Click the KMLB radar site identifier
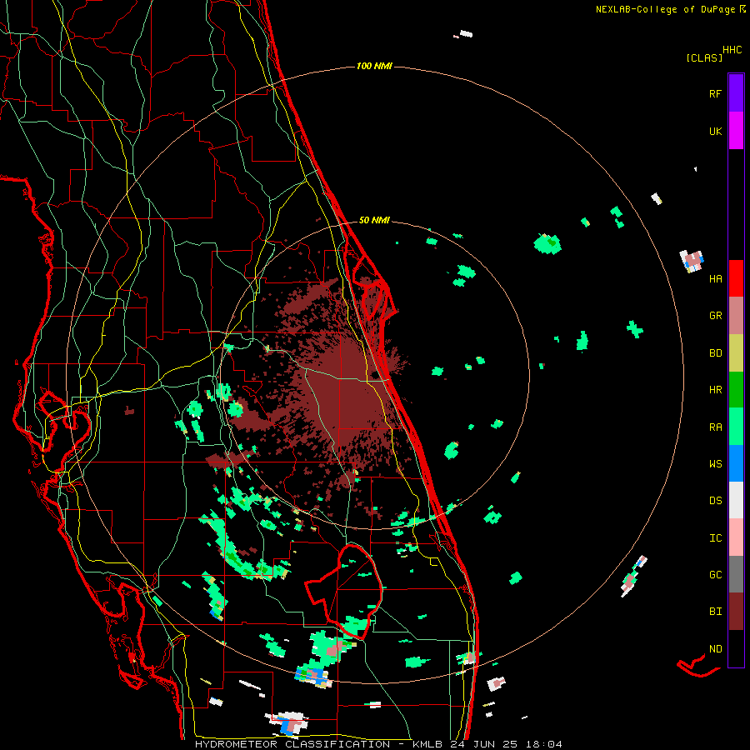Image resolution: width=750 pixels, height=750 pixels. click(429, 744)
